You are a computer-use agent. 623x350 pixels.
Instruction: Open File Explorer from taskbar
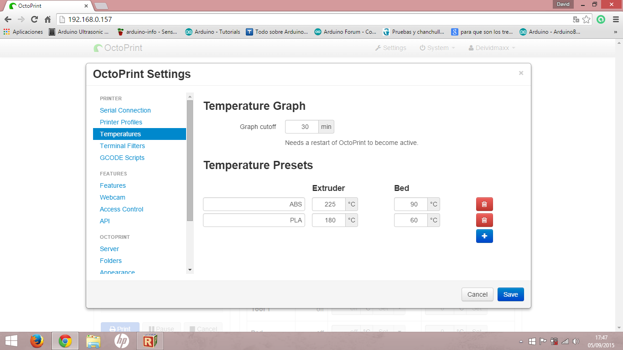(93, 341)
